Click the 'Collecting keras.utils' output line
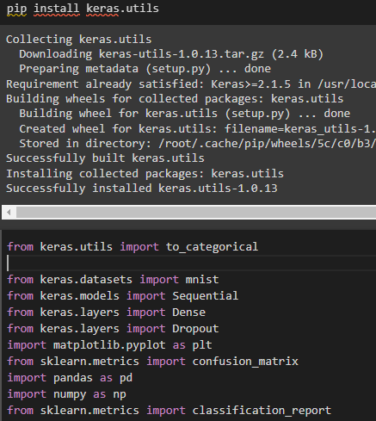Viewport: 376px width, 421px height. click(79, 40)
